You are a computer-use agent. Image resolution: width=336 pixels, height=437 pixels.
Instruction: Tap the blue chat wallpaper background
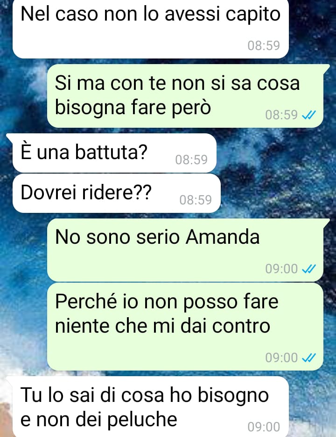pos(275,173)
